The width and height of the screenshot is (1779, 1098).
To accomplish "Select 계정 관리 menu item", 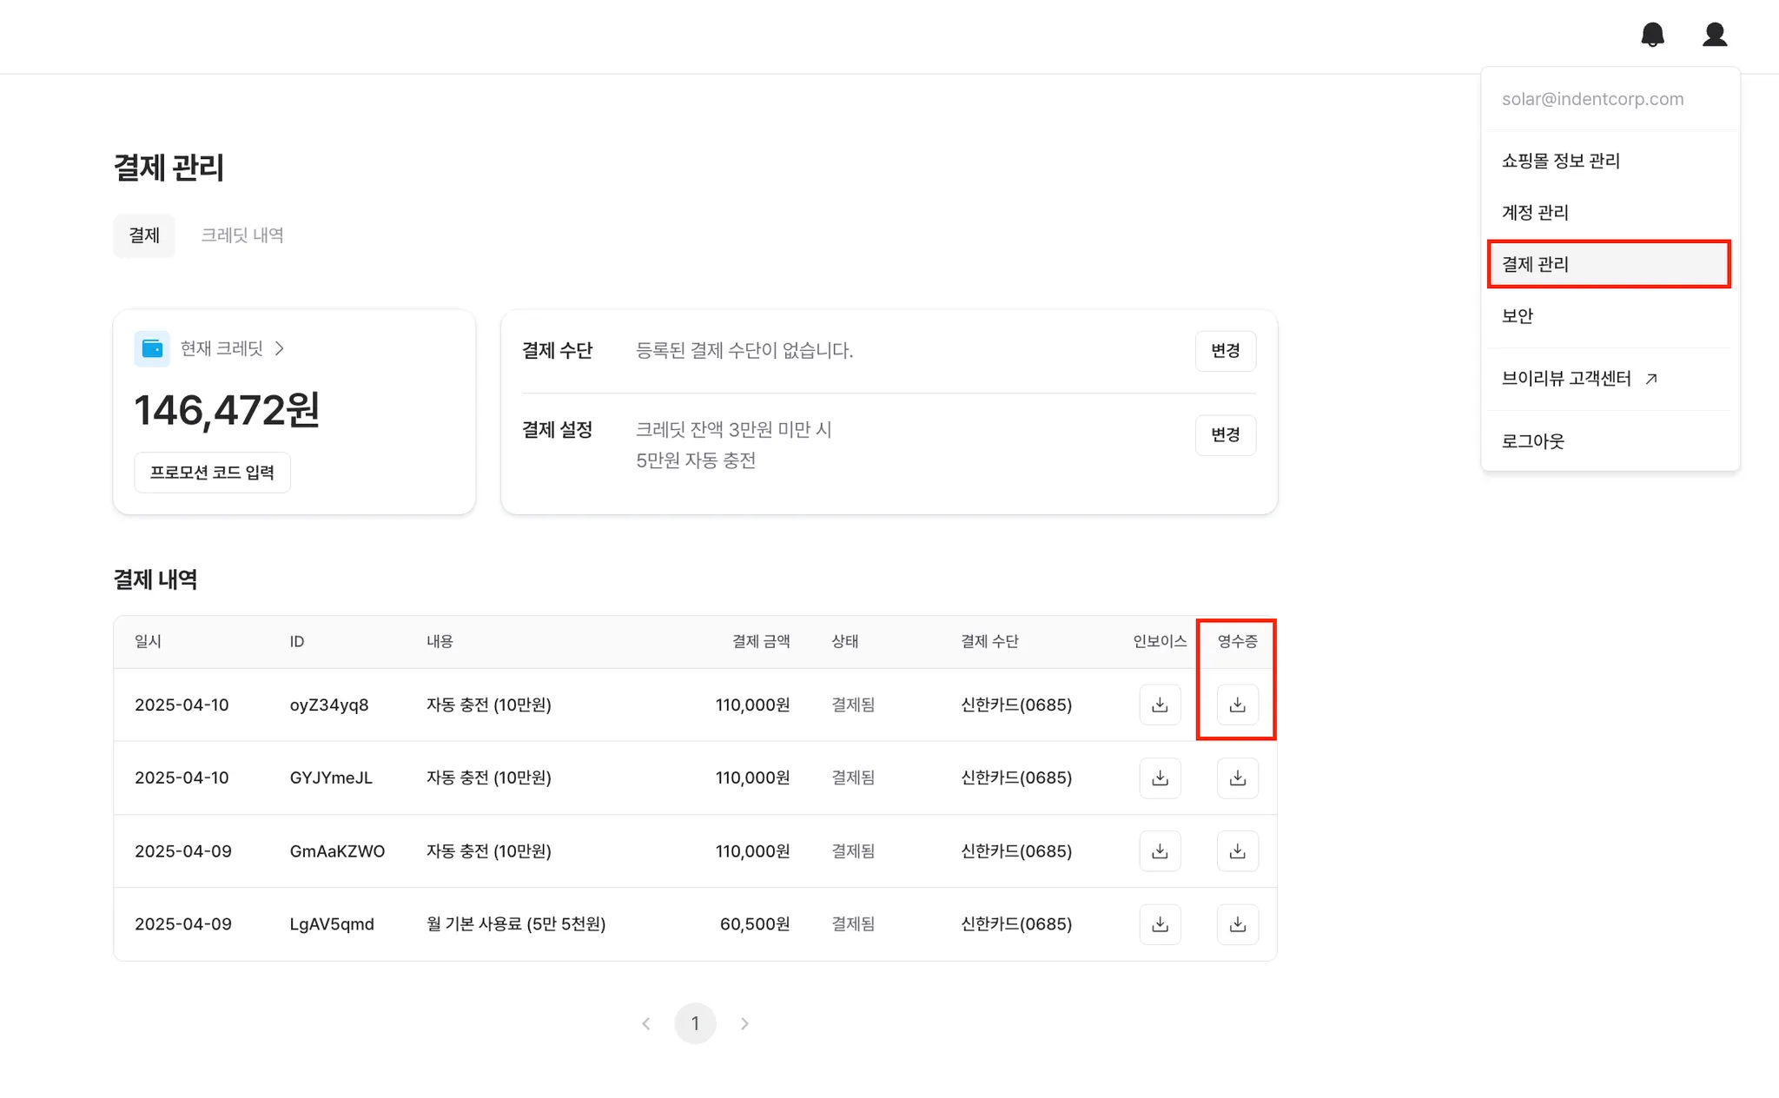I will [x=1535, y=213].
